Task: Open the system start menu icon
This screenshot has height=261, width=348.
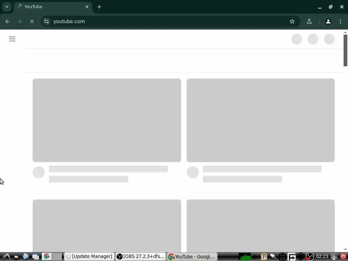Action: pos(6,257)
